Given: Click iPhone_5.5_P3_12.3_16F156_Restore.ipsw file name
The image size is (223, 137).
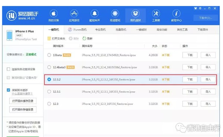Looking at the screenshot, I should tap(107, 104).
